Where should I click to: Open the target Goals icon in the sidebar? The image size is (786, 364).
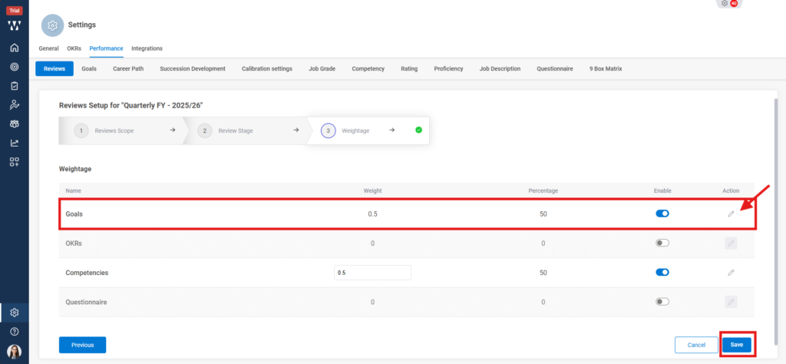(14, 67)
